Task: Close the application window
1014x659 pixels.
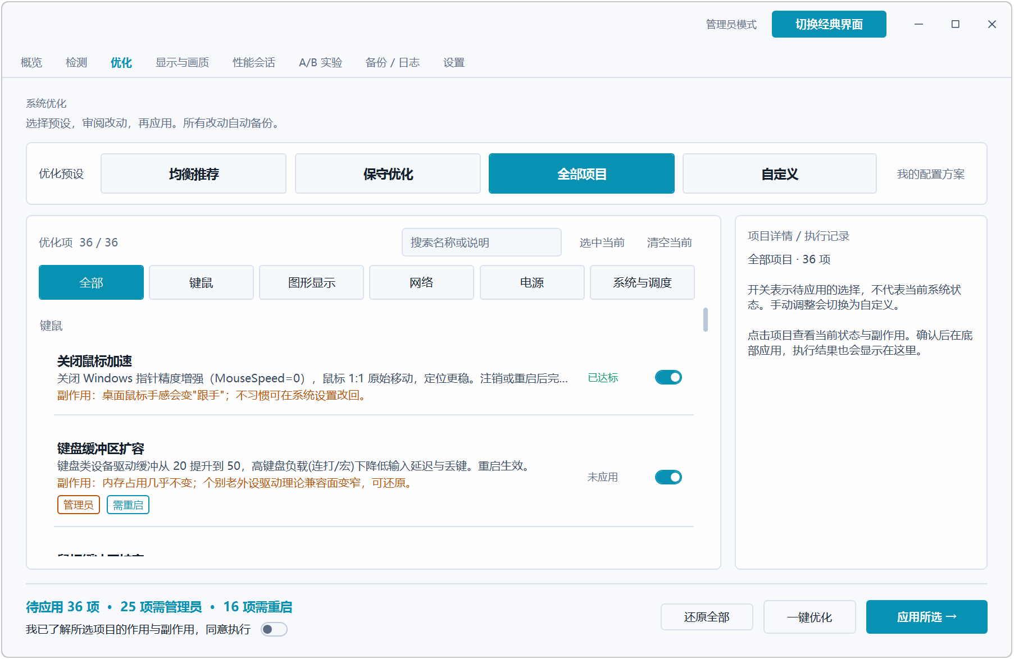Action: coord(992,24)
